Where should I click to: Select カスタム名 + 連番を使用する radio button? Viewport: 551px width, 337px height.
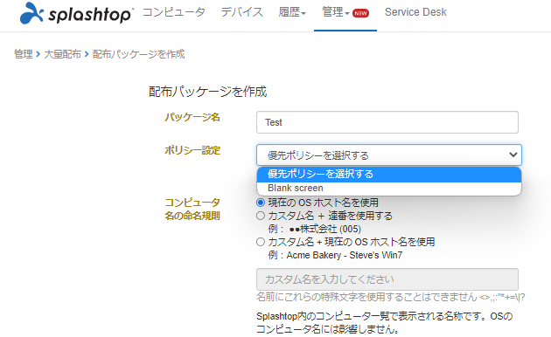point(261,216)
